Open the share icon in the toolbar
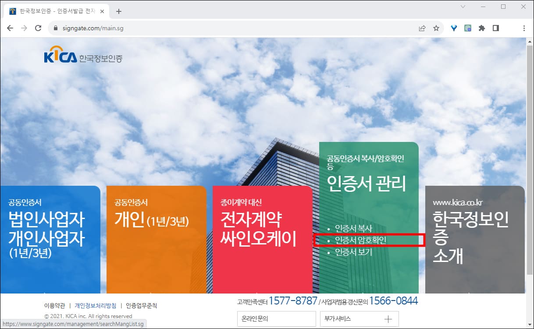This screenshot has width=534, height=329. (x=422, y=28)
